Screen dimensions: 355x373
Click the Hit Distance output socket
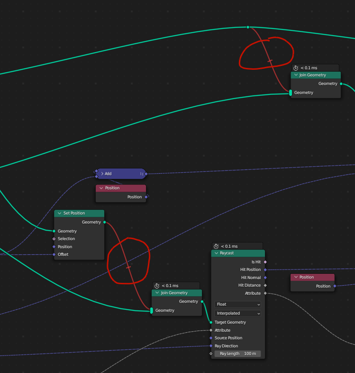(265, 285)
